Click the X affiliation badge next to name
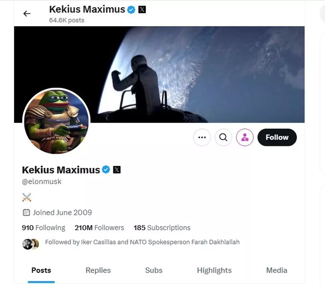 pos(117,170)
